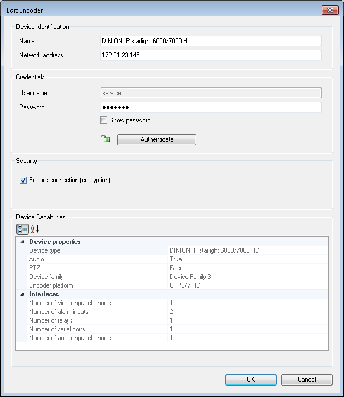
Task: Click the unlocked padlock authentication icon
Action: pos(106,138)
